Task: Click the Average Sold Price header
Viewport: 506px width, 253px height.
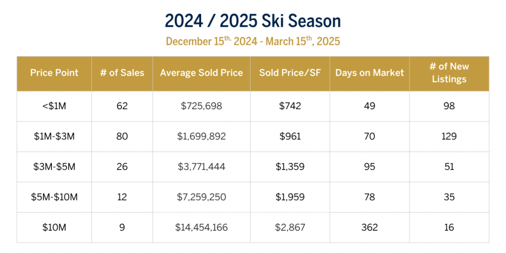Action: pos(201,73)
